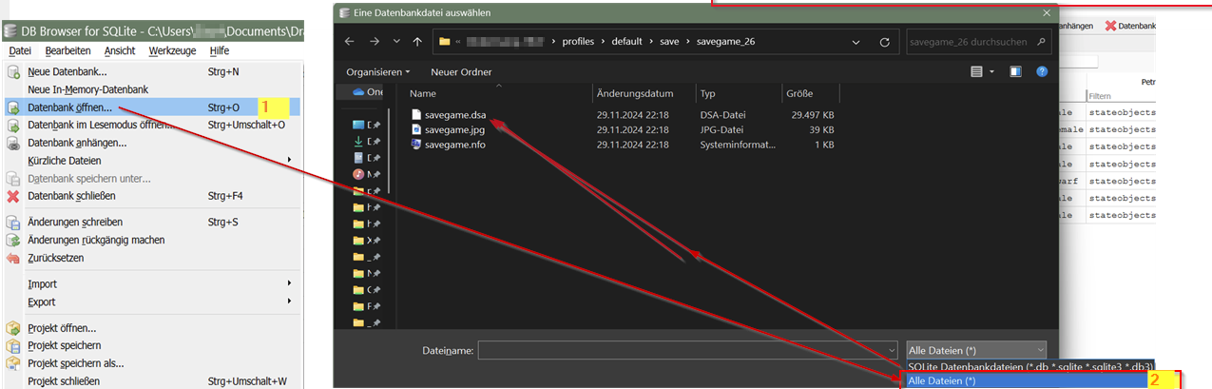Expand the Import submenu
The width and height of the screenshot is (1212, 389).
click(152, 284)
